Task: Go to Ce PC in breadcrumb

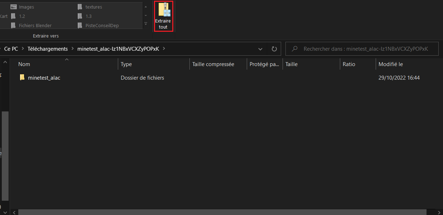Action: (11, 49)
